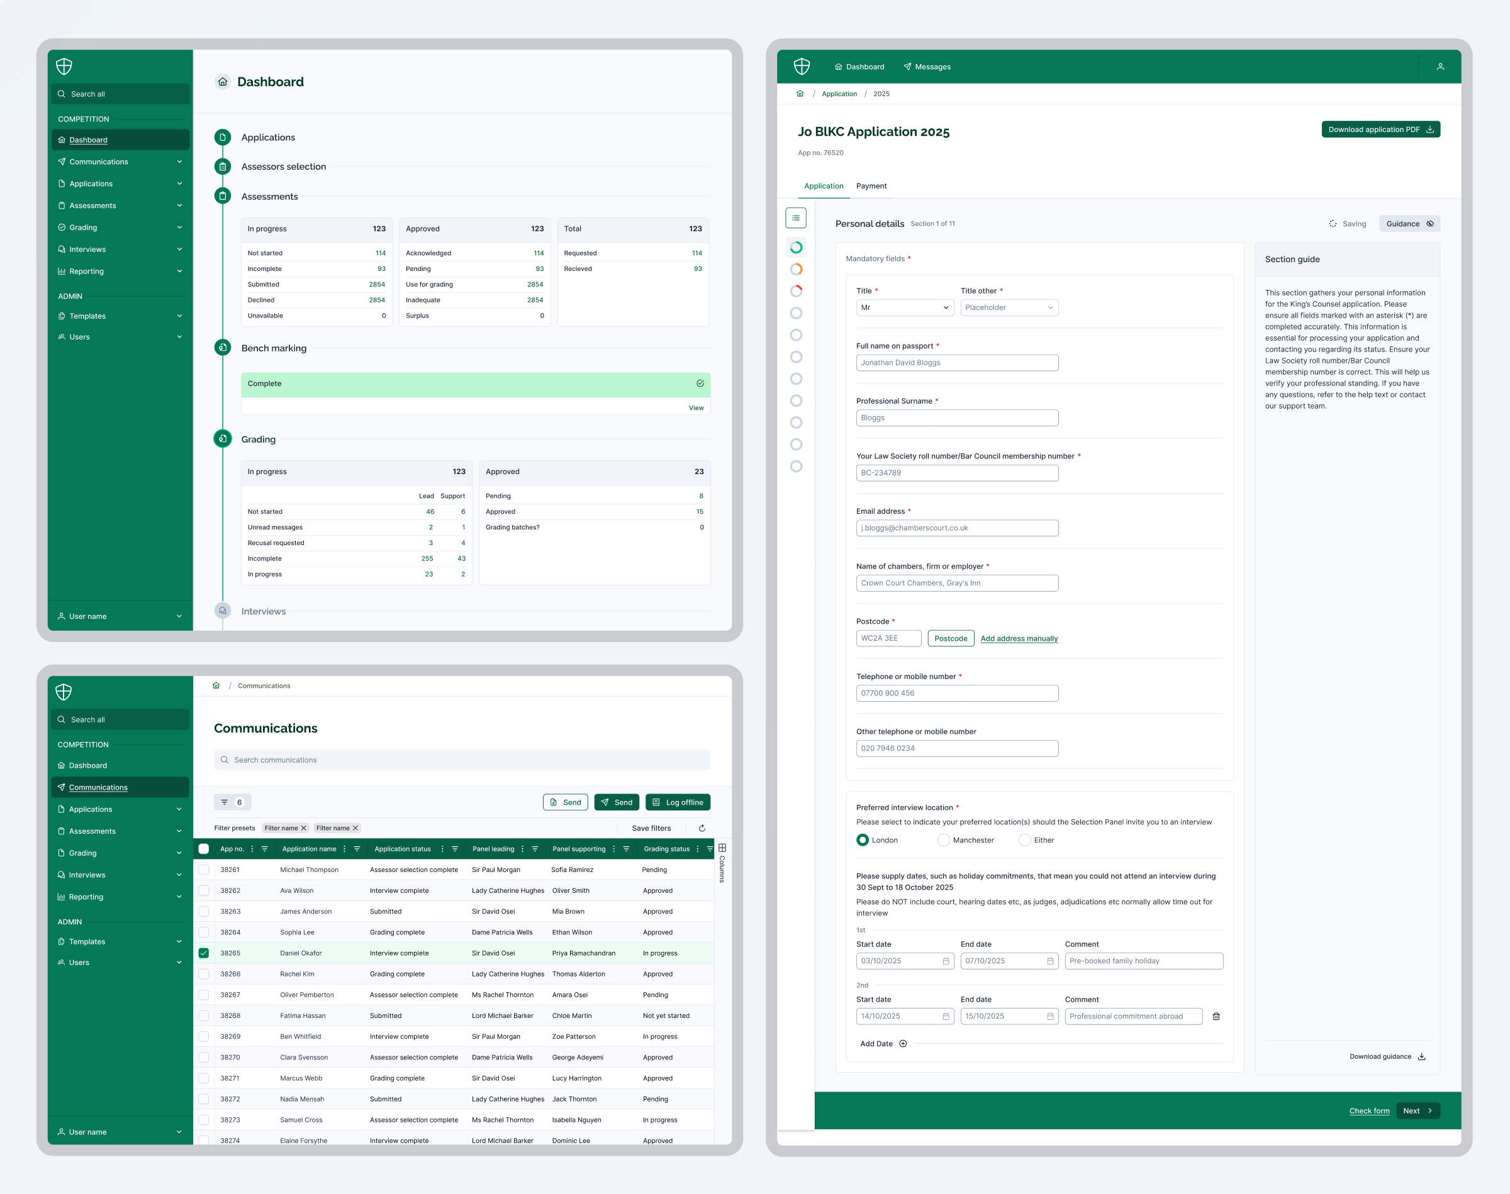Screen dimensions: 1510x1194
Task: Click the Download application PDF button
Action: pyautogui.click(x=1380, y=130)
